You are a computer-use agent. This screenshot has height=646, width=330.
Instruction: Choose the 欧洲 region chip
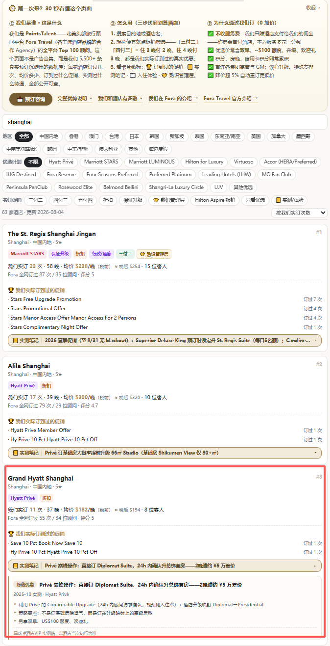tap(51, 149)
